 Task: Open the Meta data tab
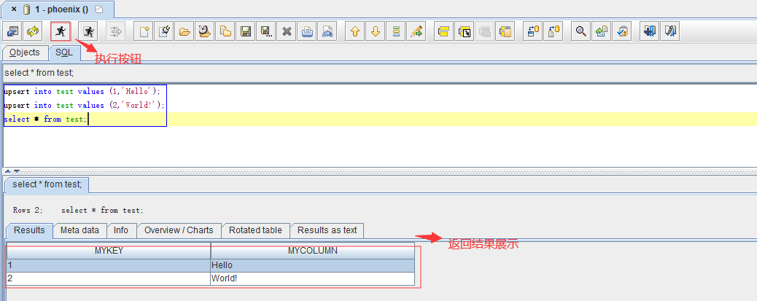79,230
